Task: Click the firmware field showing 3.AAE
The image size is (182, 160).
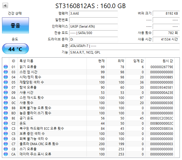Action: 93,14
